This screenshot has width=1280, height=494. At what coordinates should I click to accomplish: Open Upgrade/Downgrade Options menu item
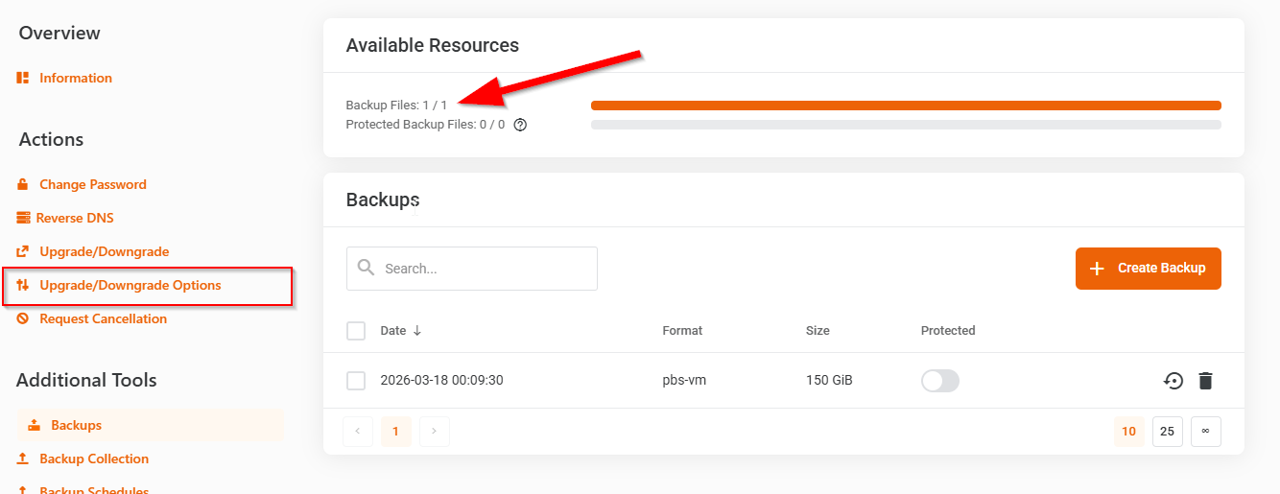(130, 285)
